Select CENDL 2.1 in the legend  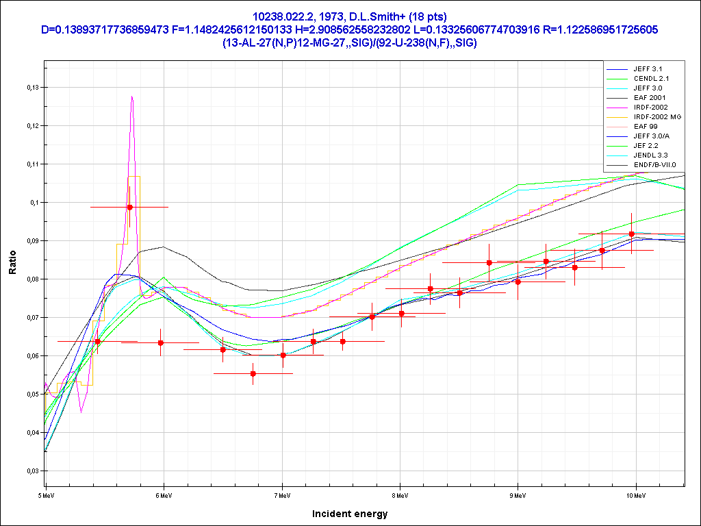pos(650,79)
